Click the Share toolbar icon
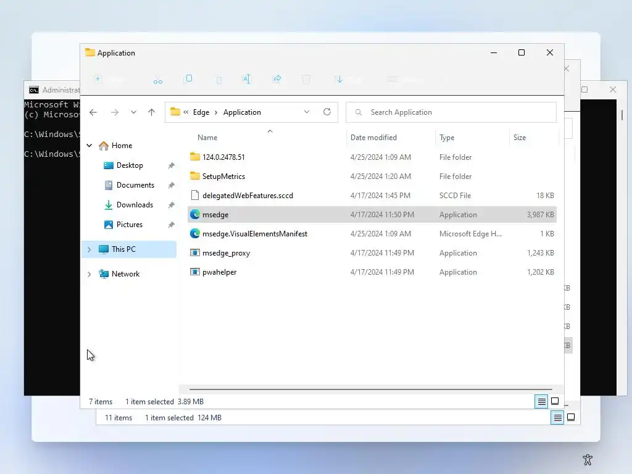Image resolution: width=632 pixels, height=474 pixels. click(277, 79)
